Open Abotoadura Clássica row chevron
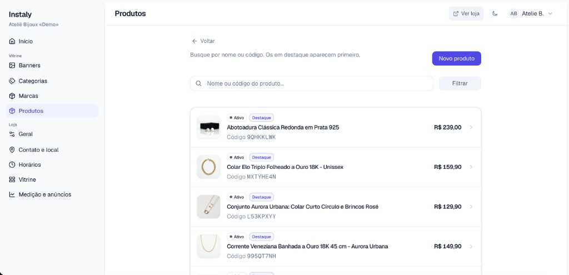The width and height of the screenshot is (569, 275). point(471,127)
